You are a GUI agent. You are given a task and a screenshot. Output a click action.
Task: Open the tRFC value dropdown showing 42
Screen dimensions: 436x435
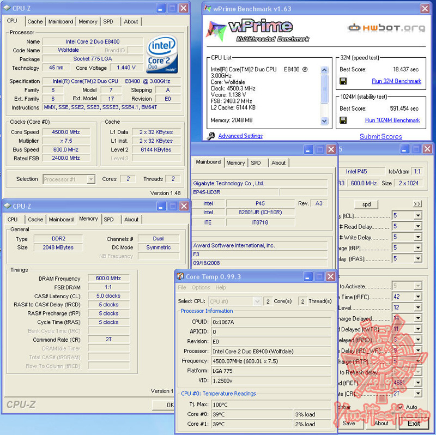pyautogui.click(x=417, y=297)
